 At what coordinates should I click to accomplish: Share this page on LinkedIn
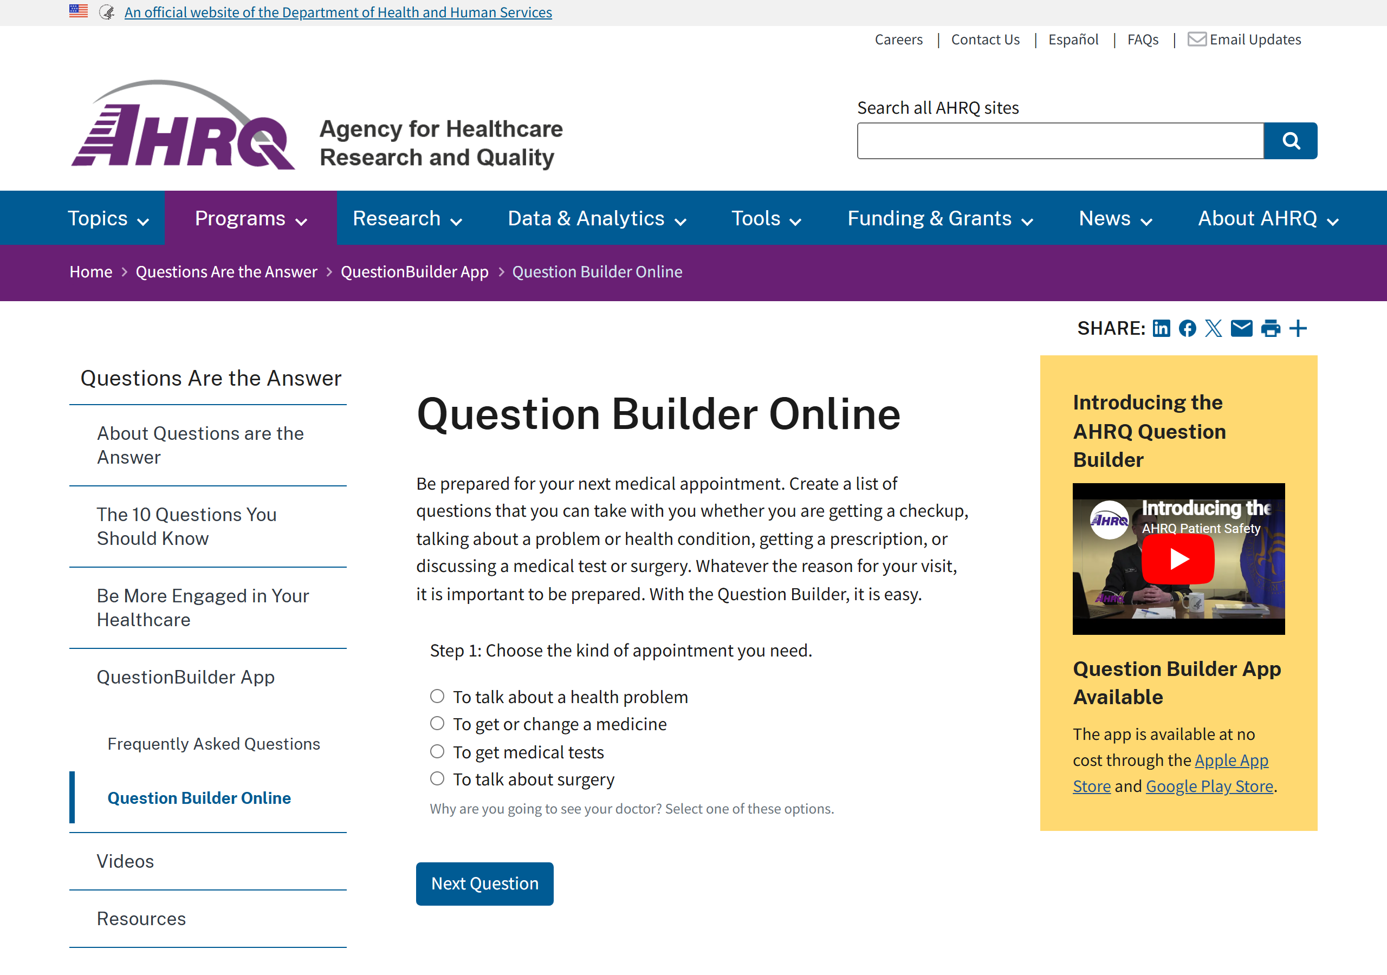coord(1161,328)
